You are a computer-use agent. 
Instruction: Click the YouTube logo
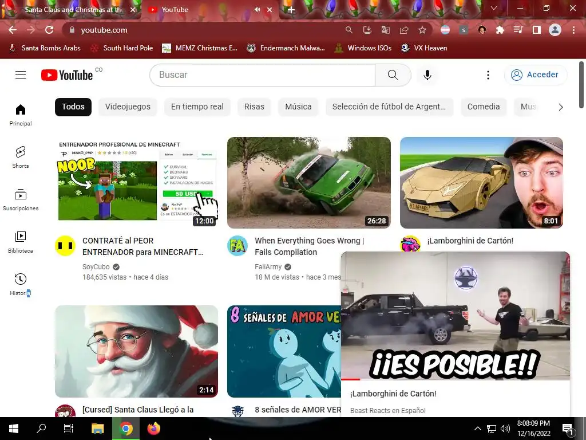67,75
